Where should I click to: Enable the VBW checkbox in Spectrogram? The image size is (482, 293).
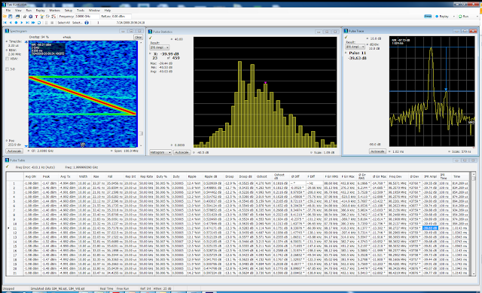[x=7, y=59]
